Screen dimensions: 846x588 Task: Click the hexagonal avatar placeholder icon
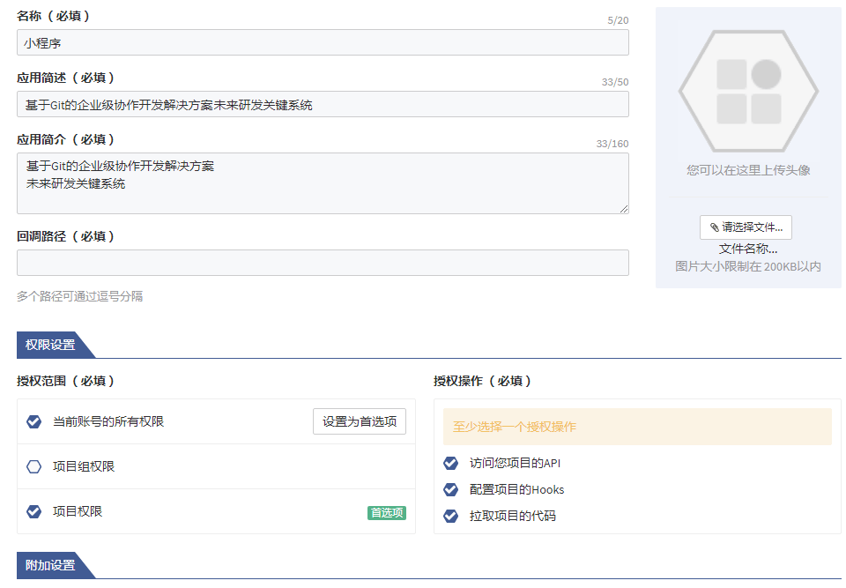(748, 91)
